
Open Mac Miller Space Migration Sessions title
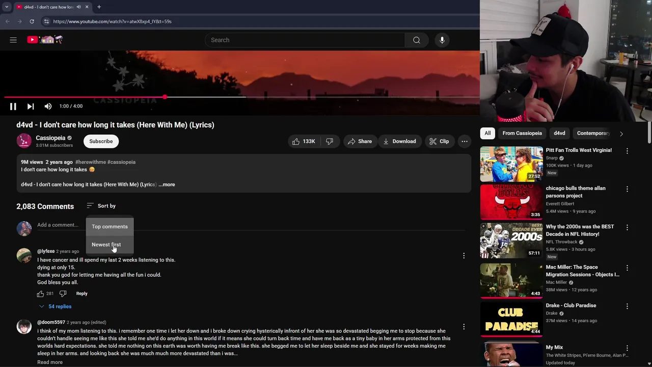click(x=583, y=271)
